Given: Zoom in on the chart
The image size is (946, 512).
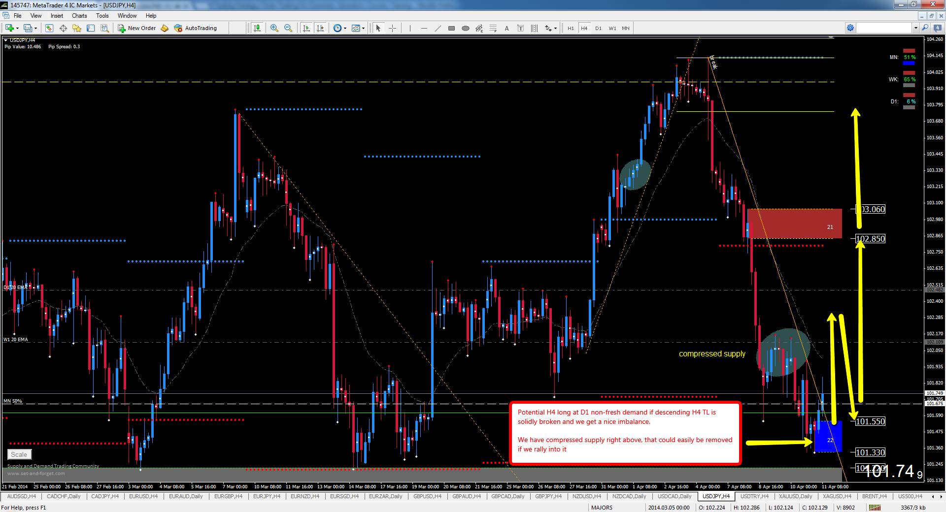Looking at the screenshot, I should point(274,28).
